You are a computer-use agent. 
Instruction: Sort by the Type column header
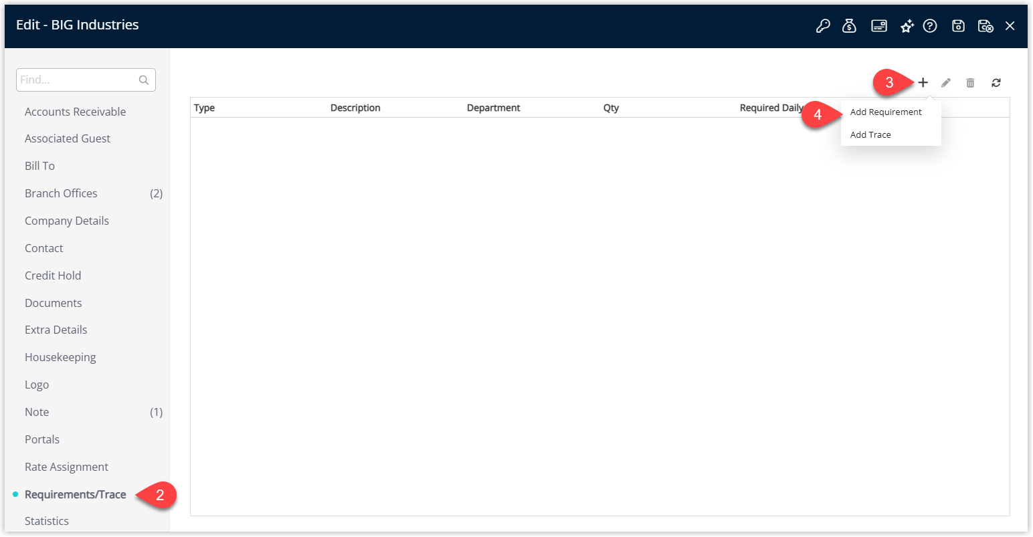tap(205, 108)
